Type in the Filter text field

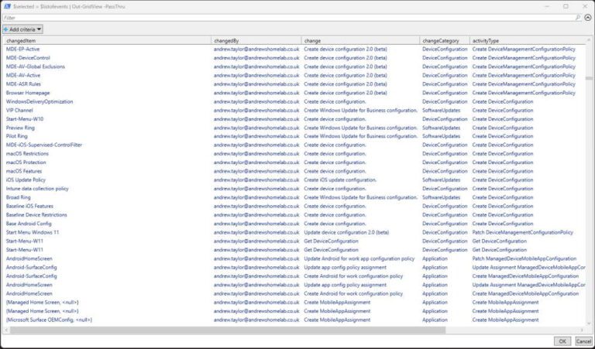pyautogui.click(x=287, y=17)
